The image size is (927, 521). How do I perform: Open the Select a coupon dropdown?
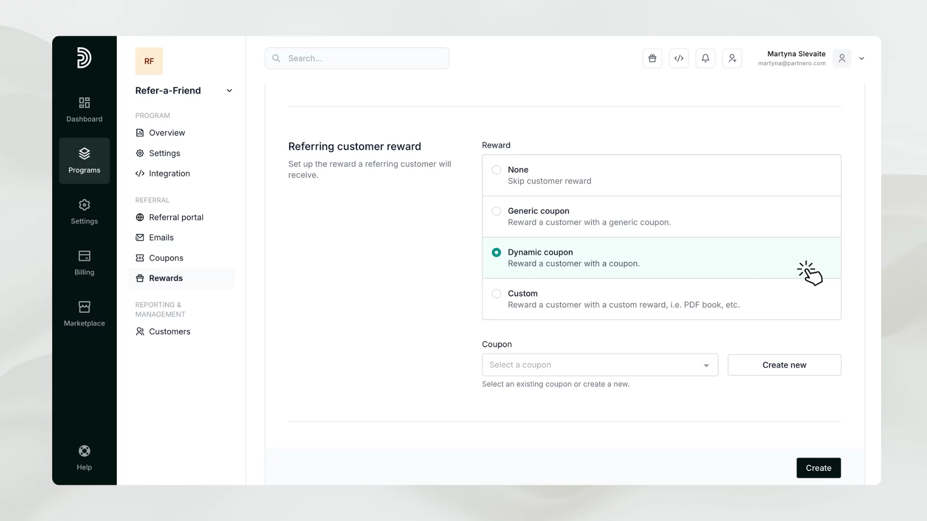(x=600, y=365)
